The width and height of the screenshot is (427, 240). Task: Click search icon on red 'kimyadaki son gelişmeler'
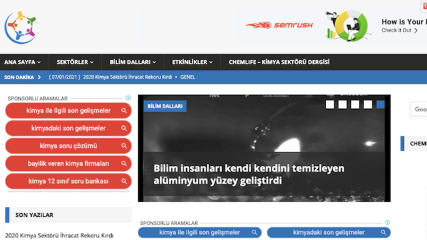click(x=124, y=129)
